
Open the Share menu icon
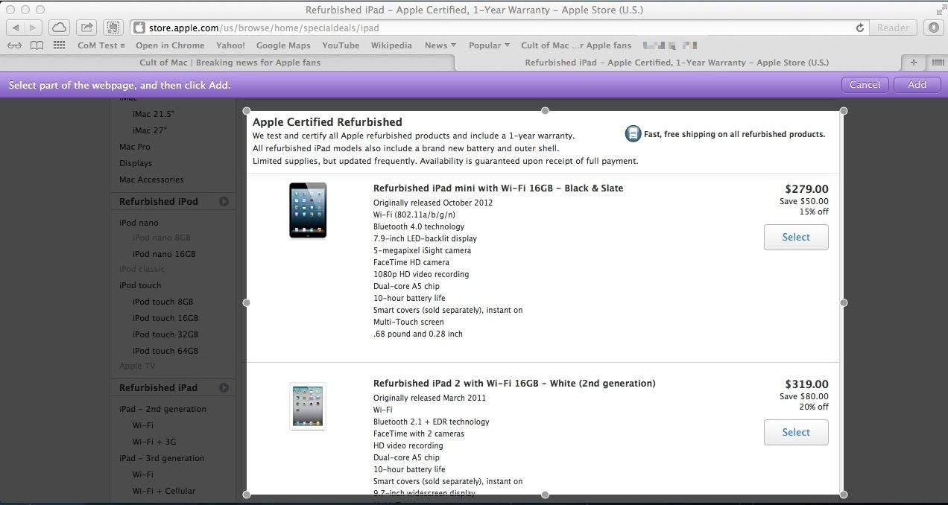[x=86, y=28]
